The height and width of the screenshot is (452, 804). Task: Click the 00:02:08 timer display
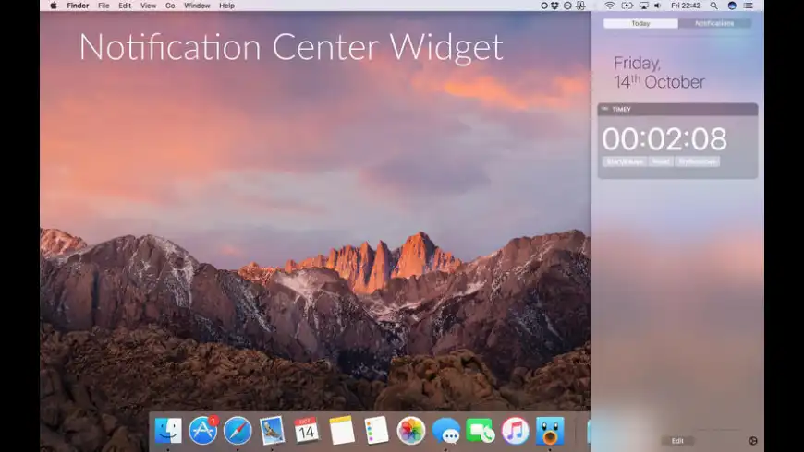[664, 138]
